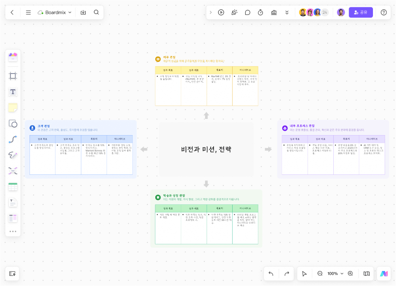Open the hamburger main menu
396x286 pixels.
28,13
